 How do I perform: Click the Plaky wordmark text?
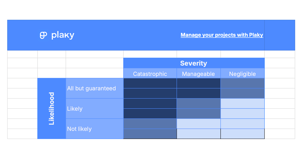[63, 35]
